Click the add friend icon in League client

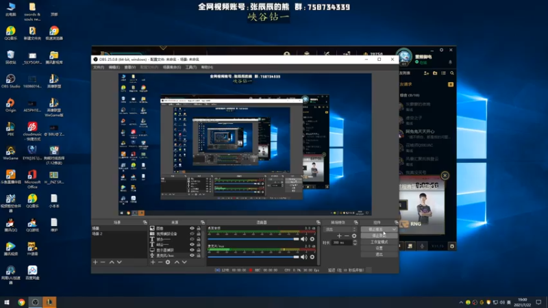coord(426,73)
